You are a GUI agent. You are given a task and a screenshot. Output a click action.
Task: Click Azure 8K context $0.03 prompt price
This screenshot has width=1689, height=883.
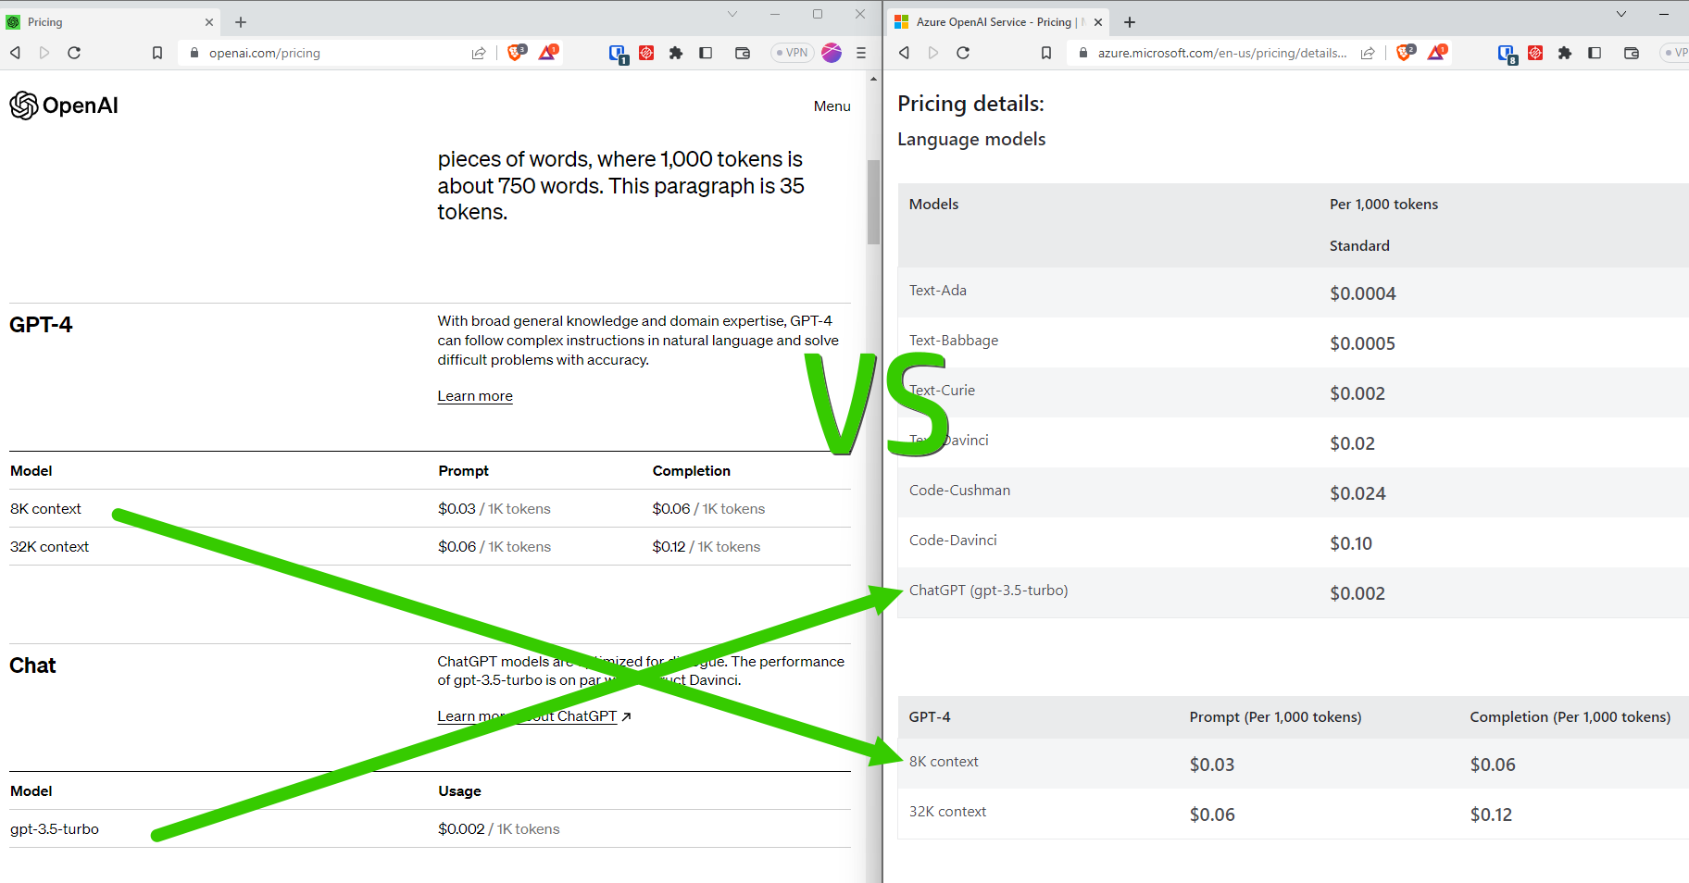[1212, 765]
